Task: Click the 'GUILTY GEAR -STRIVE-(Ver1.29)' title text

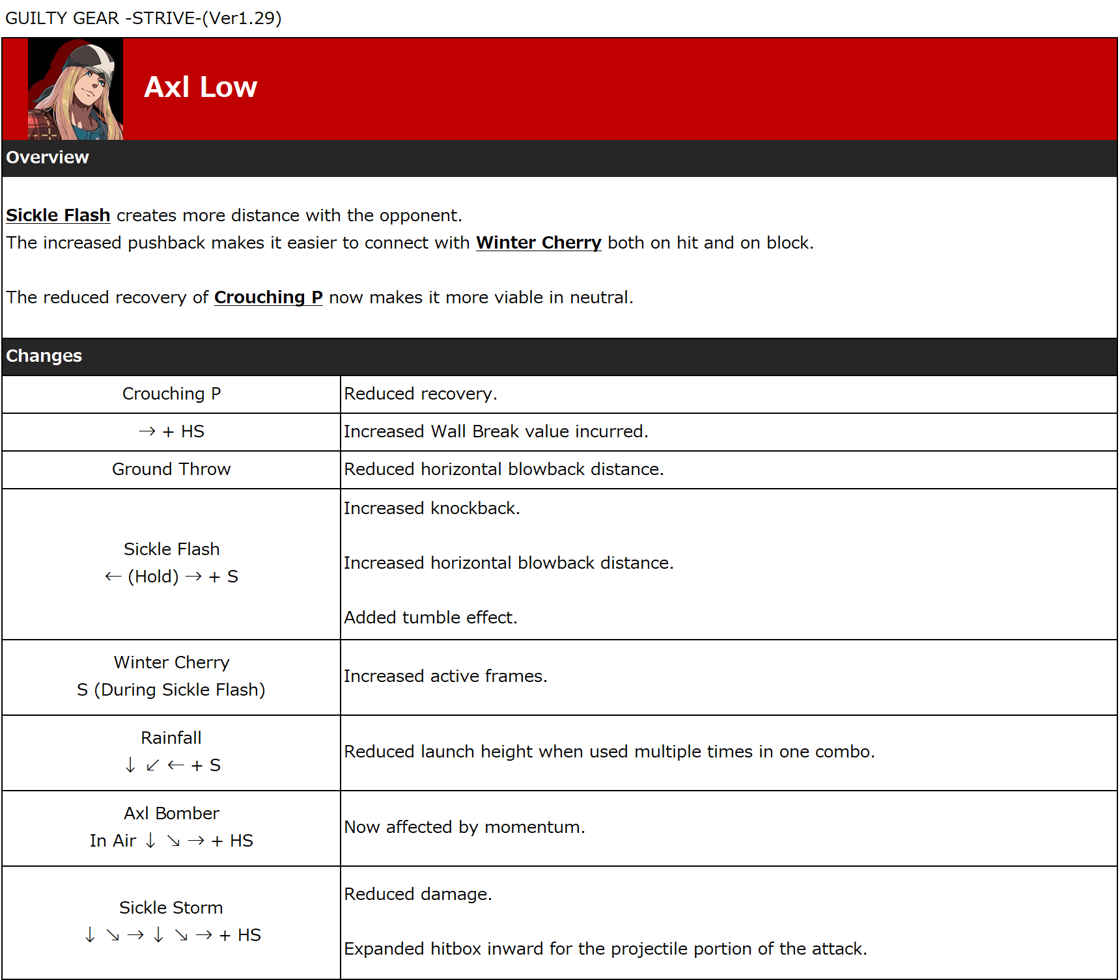Action: point(143,18)
